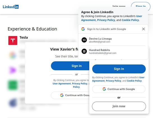Click the Google logo in popup header
Image resolution: width=153 pixels, height=118 pixels.
[x=83, y=29]
